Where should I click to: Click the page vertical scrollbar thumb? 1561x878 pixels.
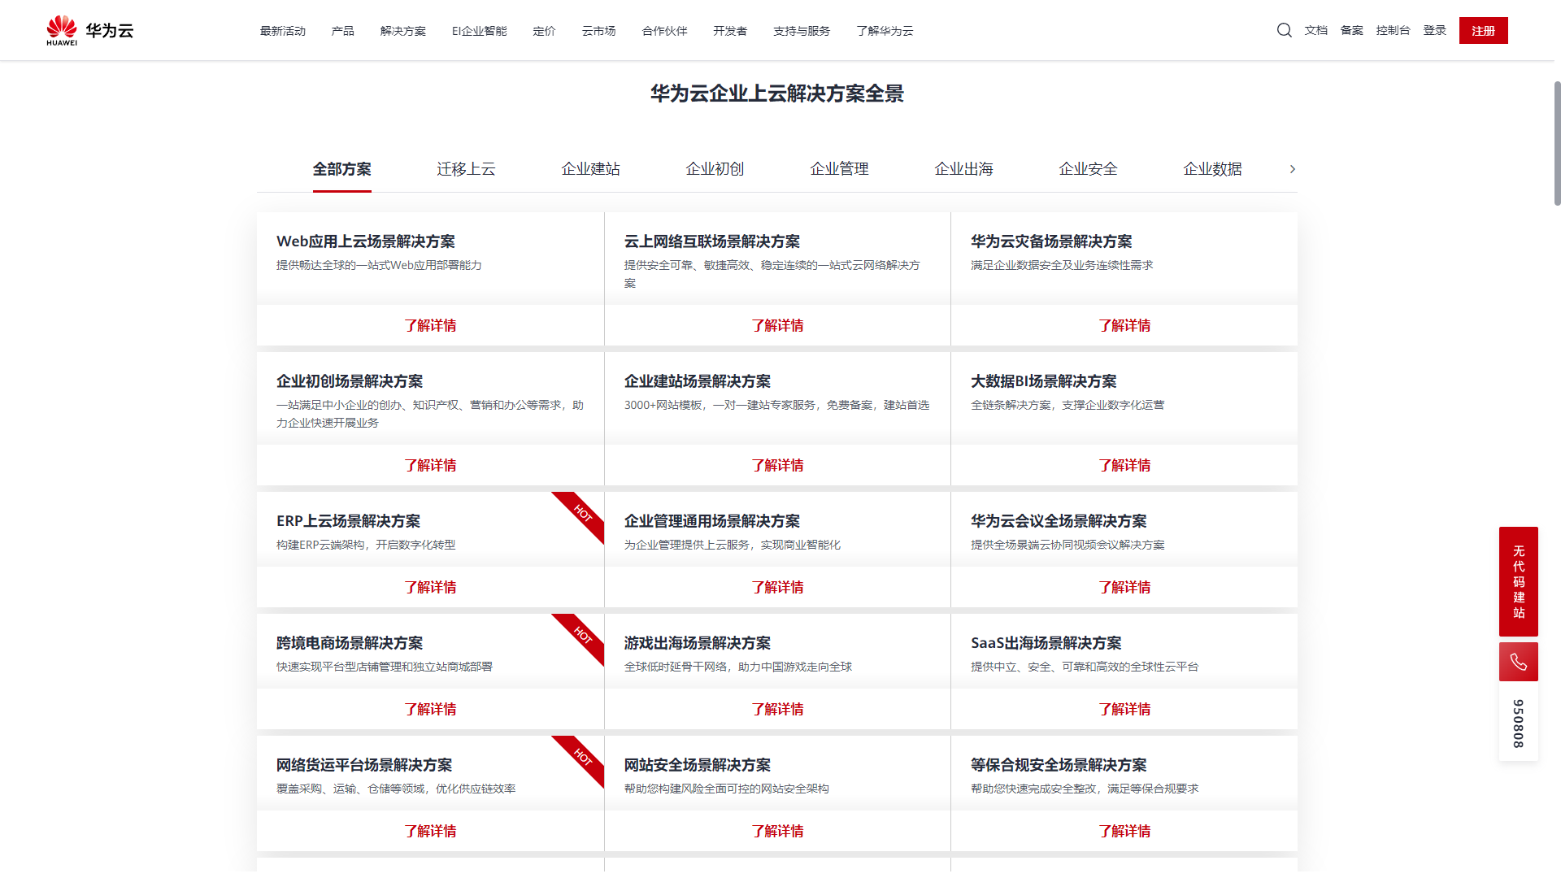[x=1556, y=142]
